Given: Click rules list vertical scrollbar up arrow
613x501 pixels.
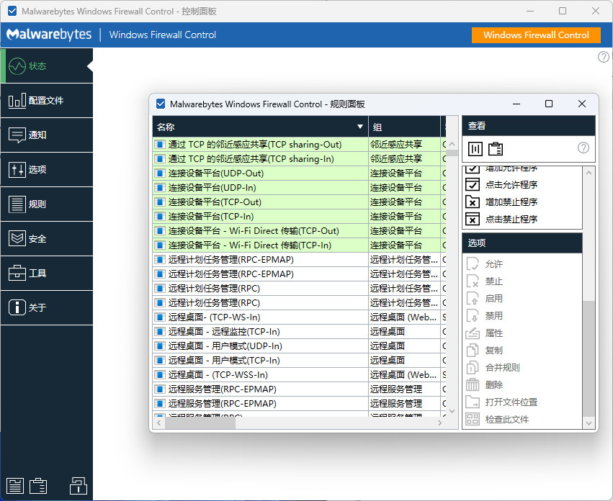Looking at the screenshot, I should (x=452, y=144).
